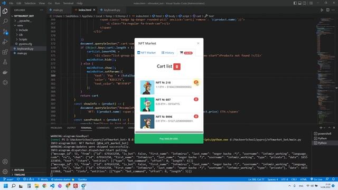Open the Run and Debug view
The height and width of the screenshot is (190, 338).
coord(5,42)
